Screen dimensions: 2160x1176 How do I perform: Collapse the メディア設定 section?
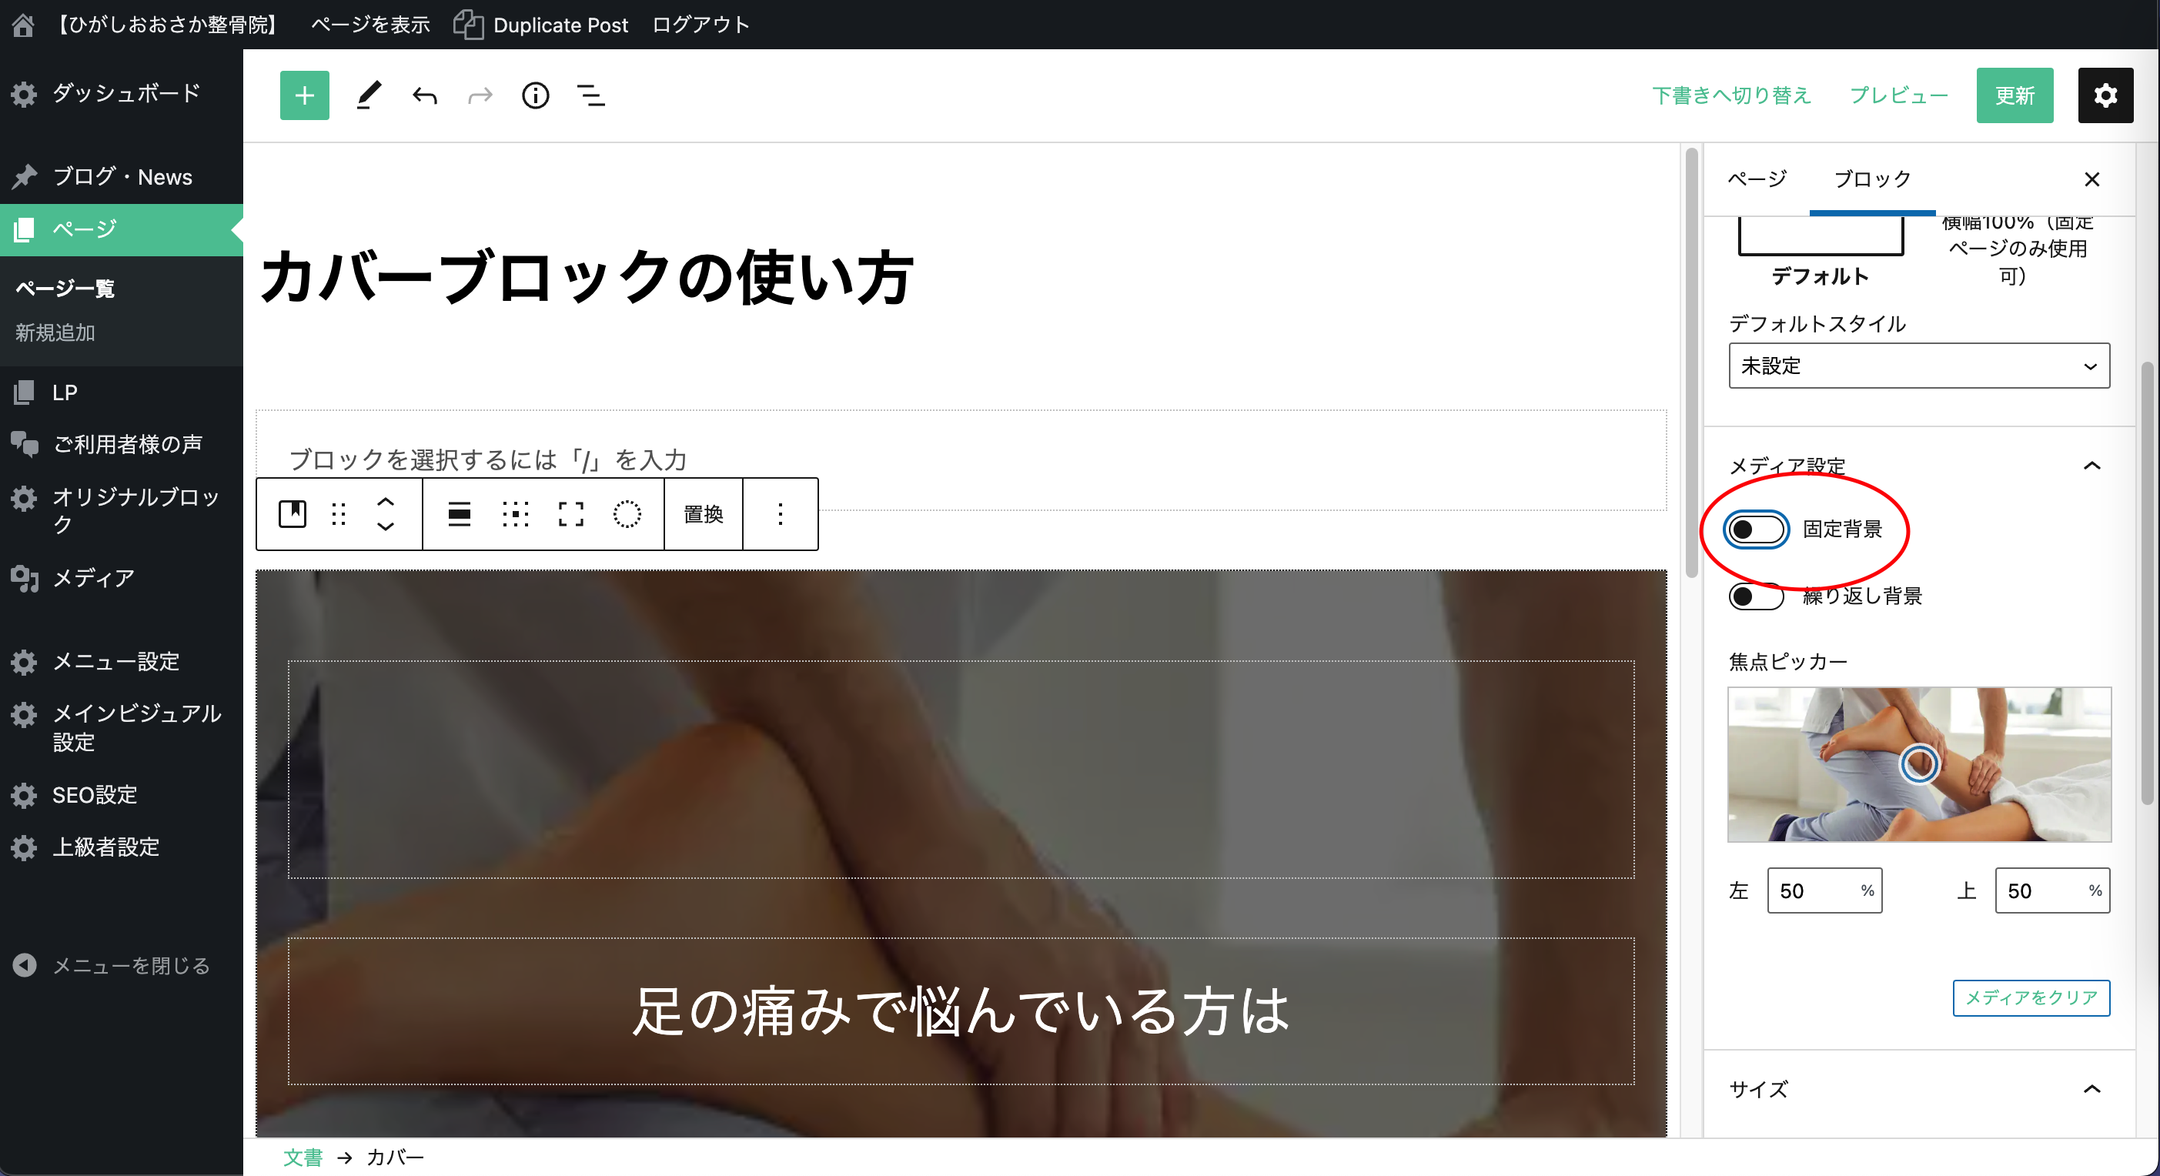point(2091,466)
